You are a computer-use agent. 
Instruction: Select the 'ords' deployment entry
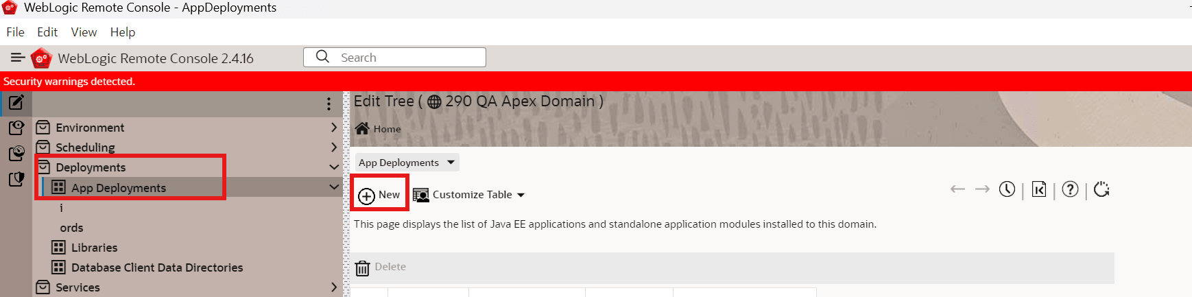(71, 228)
